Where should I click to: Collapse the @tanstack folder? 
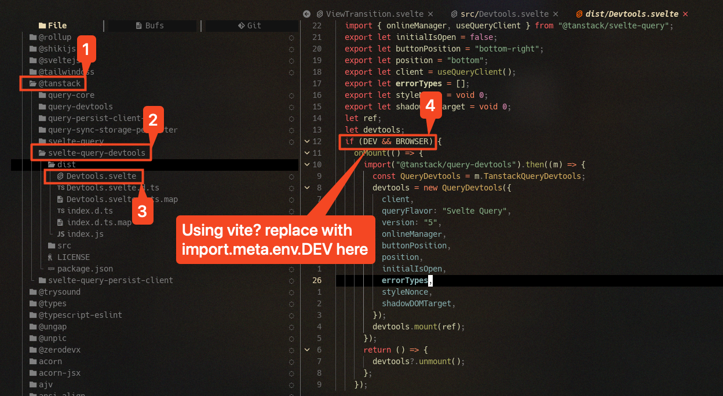point(56,83)
